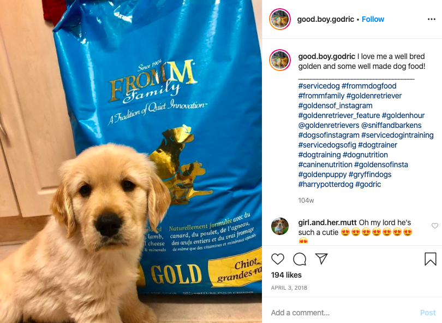Open good.boy.godric header profile picture
The height and width of the screenshot is (323, 442).
(x=279, y=19)
